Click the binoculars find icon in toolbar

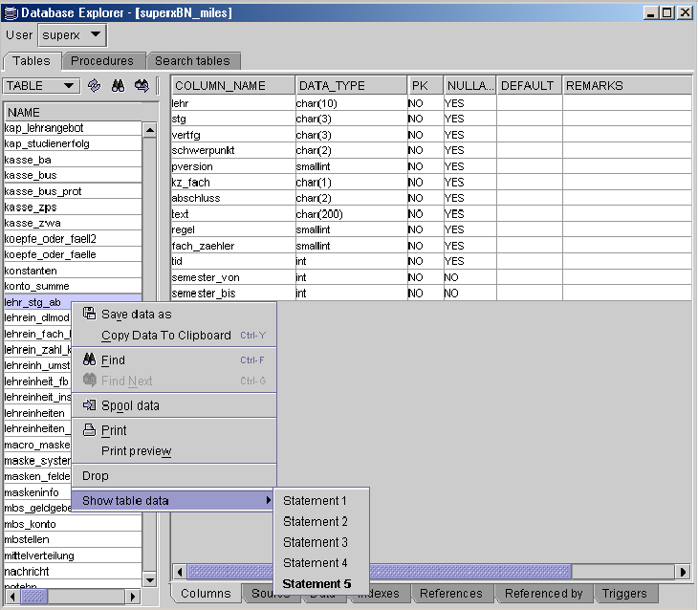118,85
